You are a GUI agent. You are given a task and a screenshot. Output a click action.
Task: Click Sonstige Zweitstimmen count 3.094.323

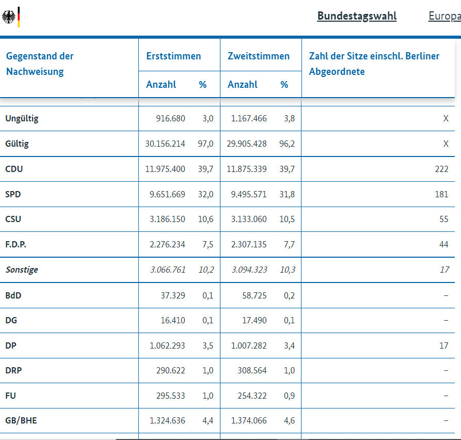(x=249, y=270)
